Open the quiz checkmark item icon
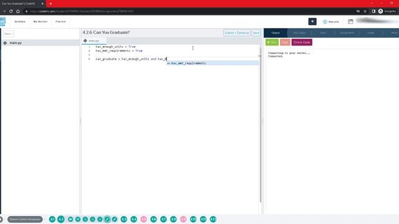The image size is (399, 224). tap(78, 219)
